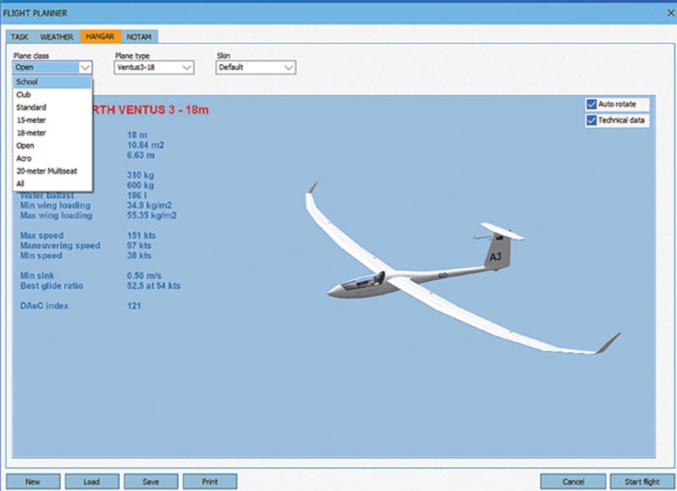View the NOTAM tab
Screen dimensions: 677x491
(x=138, y=36)
